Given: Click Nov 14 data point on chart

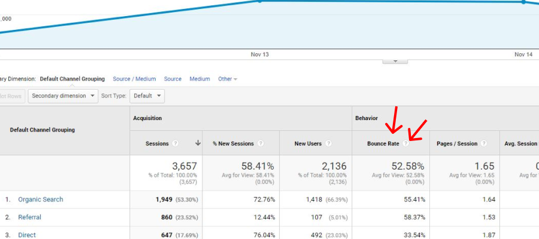Looking at the screenshot, I should [523, 2].
